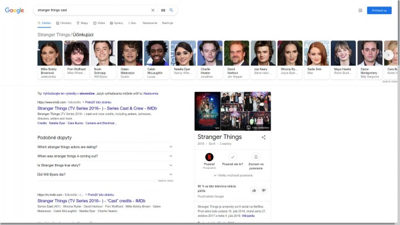400x225 pixels.
Task: Click the Stranger Things breadcrumb link
Action: [x=53, y=35]
